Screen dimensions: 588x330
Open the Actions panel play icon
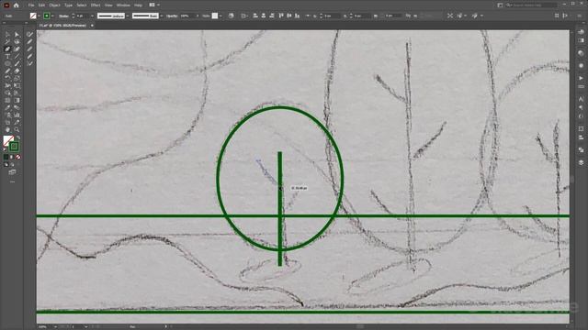pos(581,78)
